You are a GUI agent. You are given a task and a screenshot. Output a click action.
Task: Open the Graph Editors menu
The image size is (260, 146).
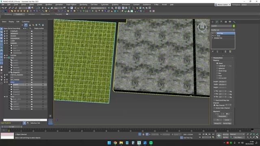point(71,4)
